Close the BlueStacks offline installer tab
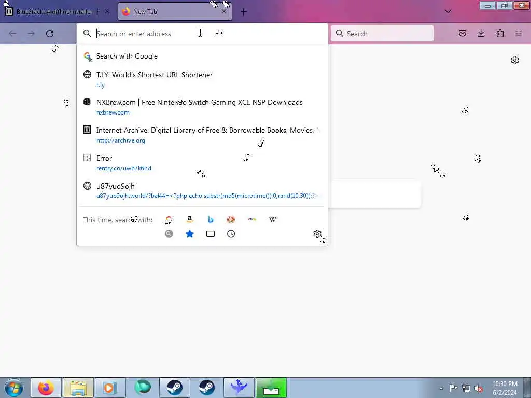Image resolution: width=531 pixels, height=398 pixels. 107,11
